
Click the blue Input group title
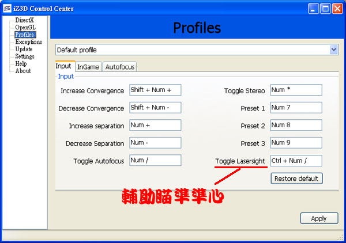point(66,77)
